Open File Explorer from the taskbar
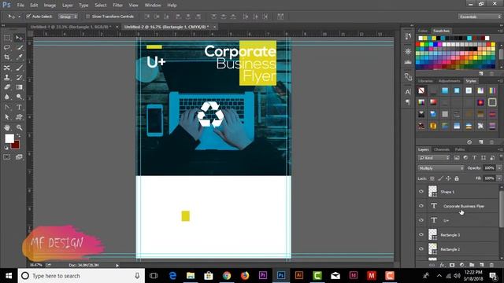504x283 pixels. point(191,276)
